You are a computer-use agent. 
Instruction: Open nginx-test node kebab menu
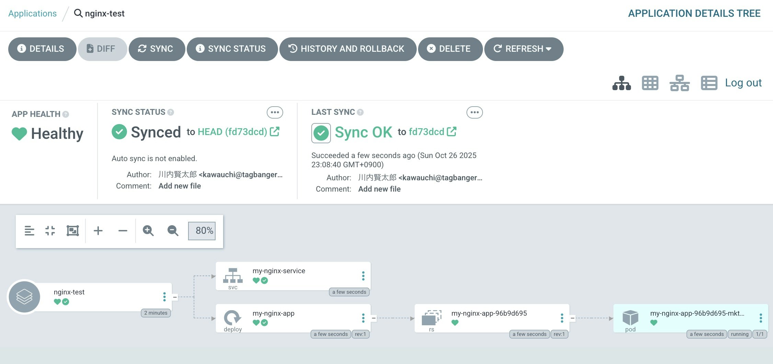[x=164, y=297]
